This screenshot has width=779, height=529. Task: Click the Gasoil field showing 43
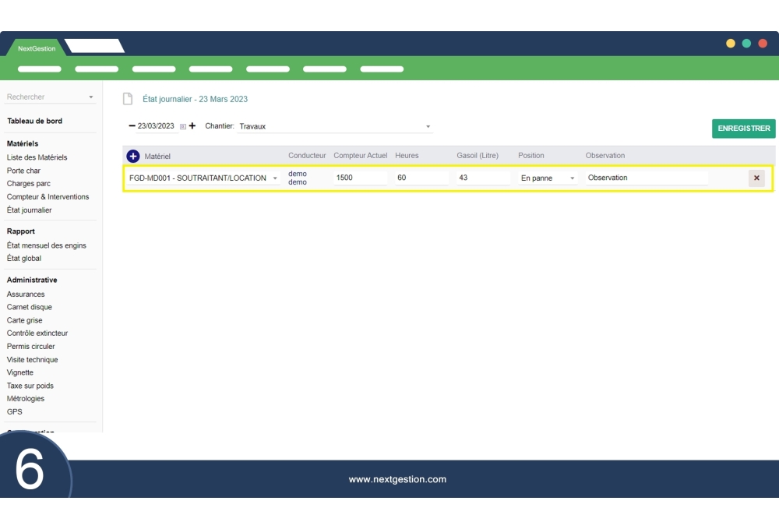tap(483, 178)
